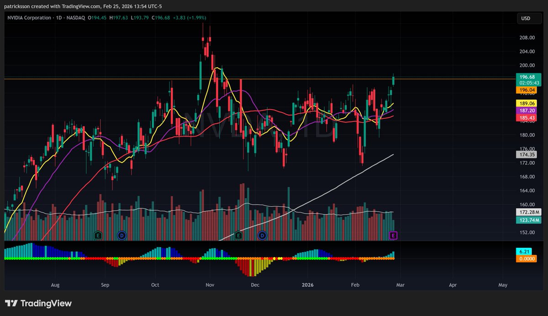Click the purple upcoming earnings E marker
Image resolution: width=548 pixels, height=316 pixels.
(x=393, y=235)
